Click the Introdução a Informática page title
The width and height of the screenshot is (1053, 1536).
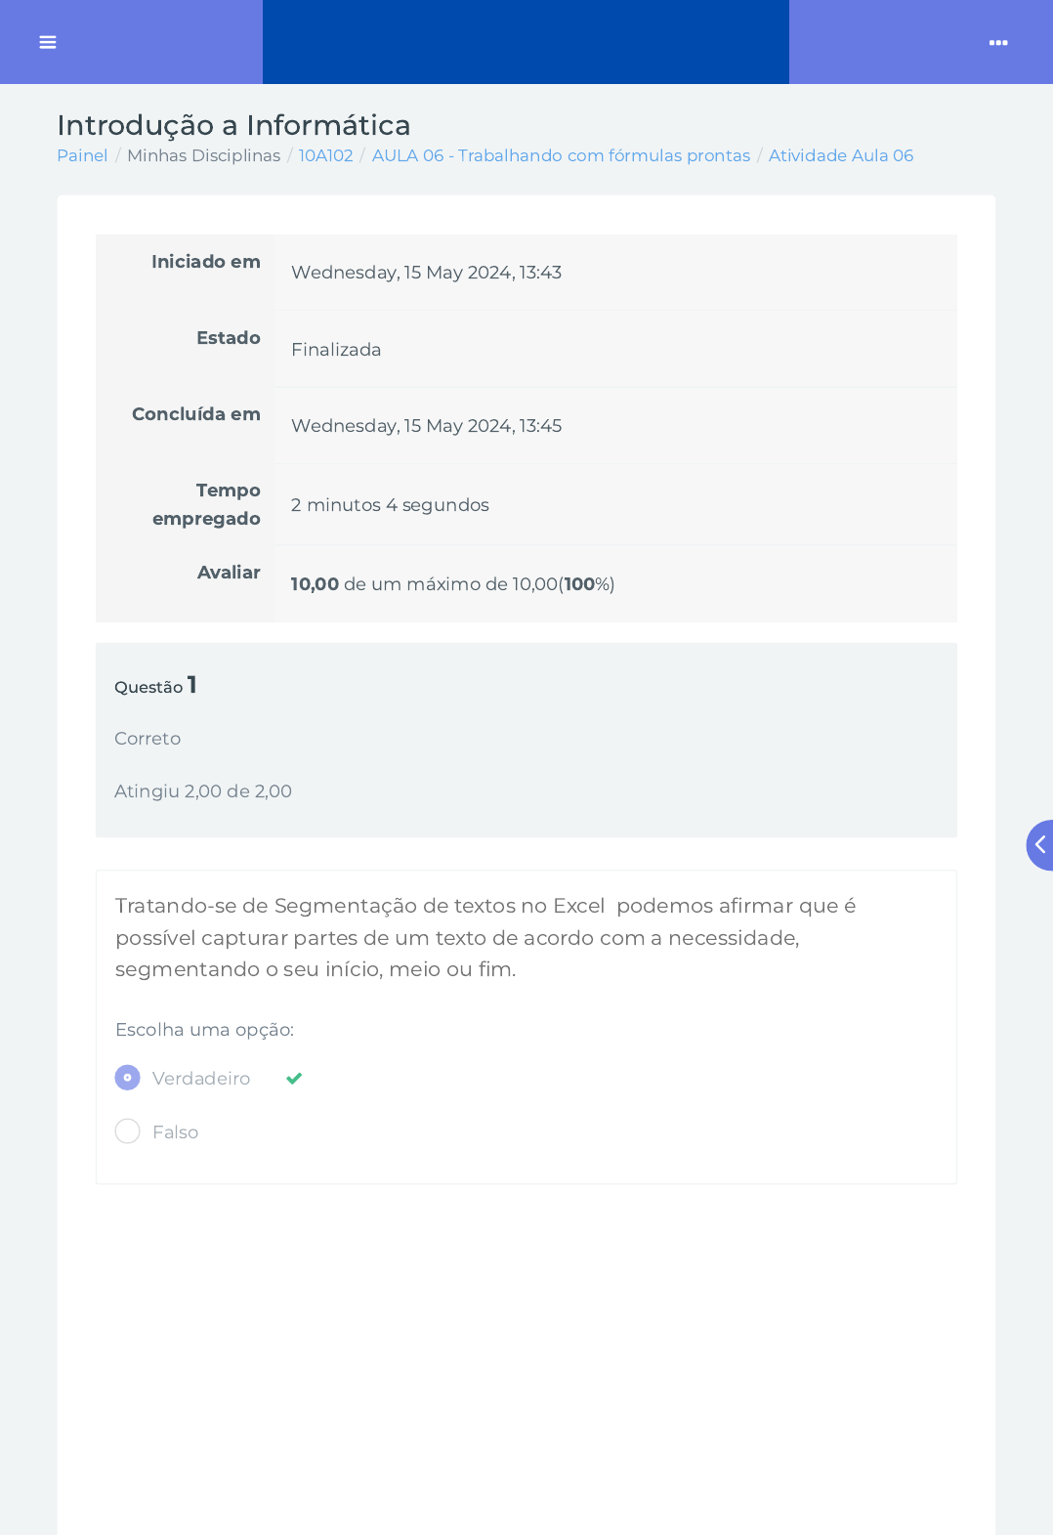point(233,125)
